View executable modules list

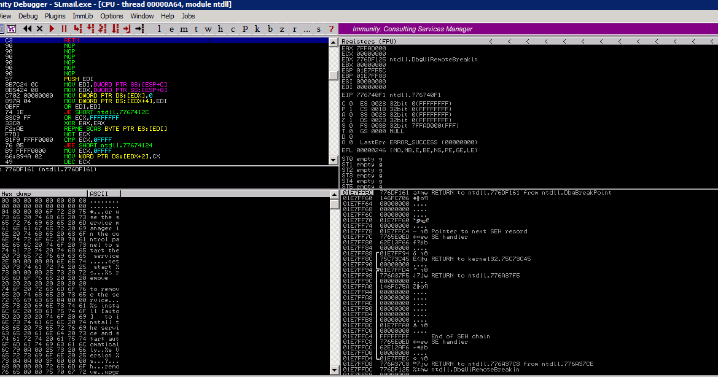[171, 29]
